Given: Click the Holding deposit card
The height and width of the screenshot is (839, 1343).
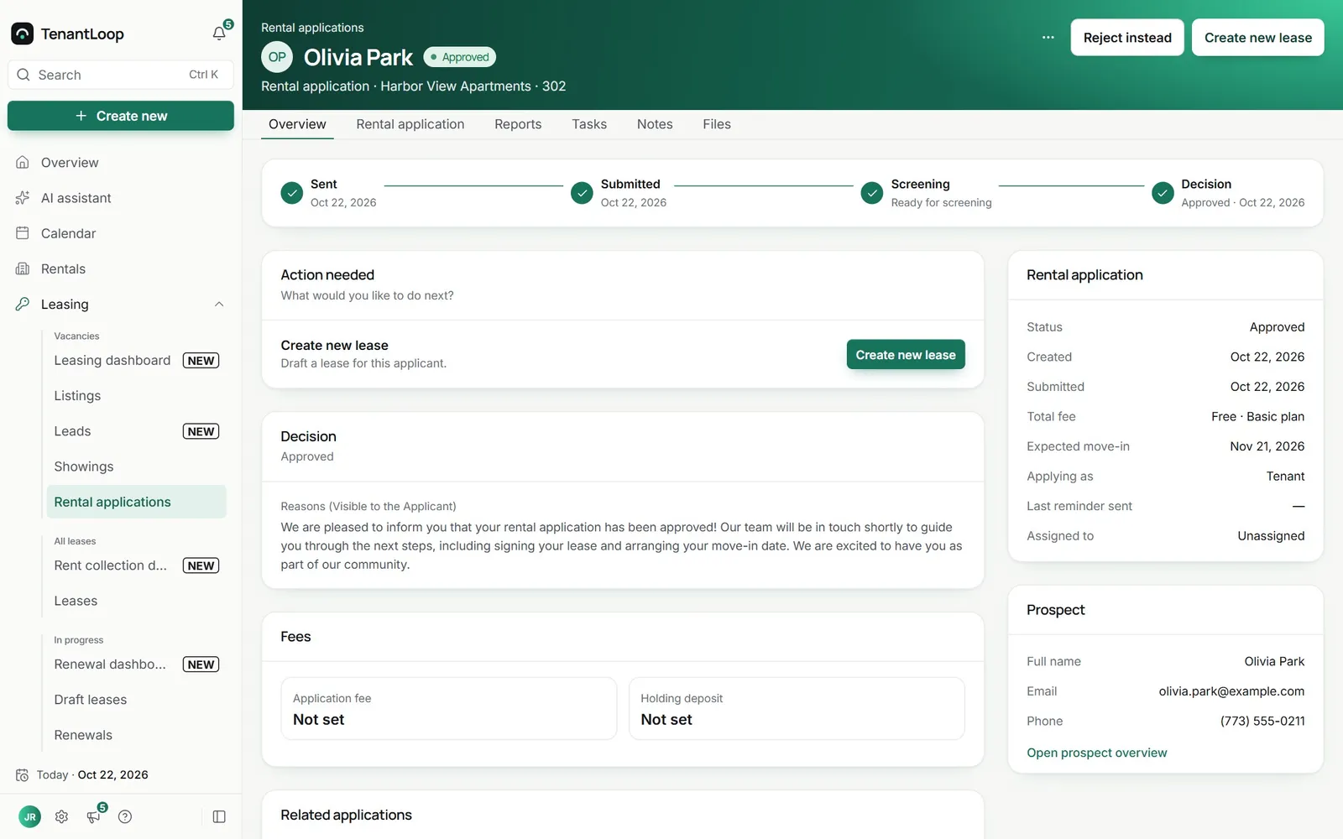Looking at the screenshot, I should [797, 709].
